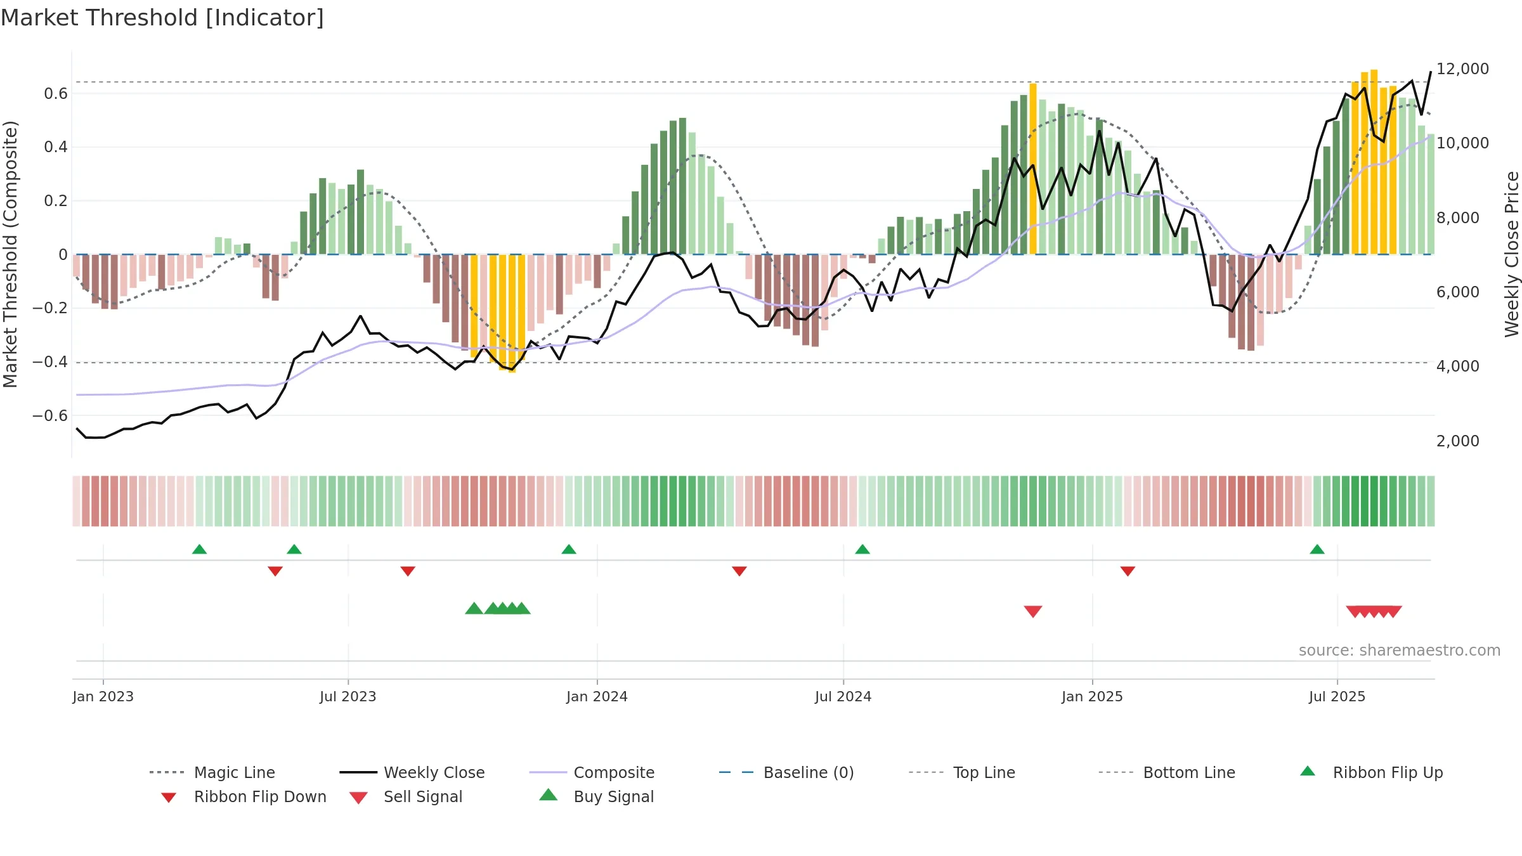Viewport: 1522px width, 856px height.
Task: Click the −0.6 left axis tick label
Action: [x=50, y=415]
